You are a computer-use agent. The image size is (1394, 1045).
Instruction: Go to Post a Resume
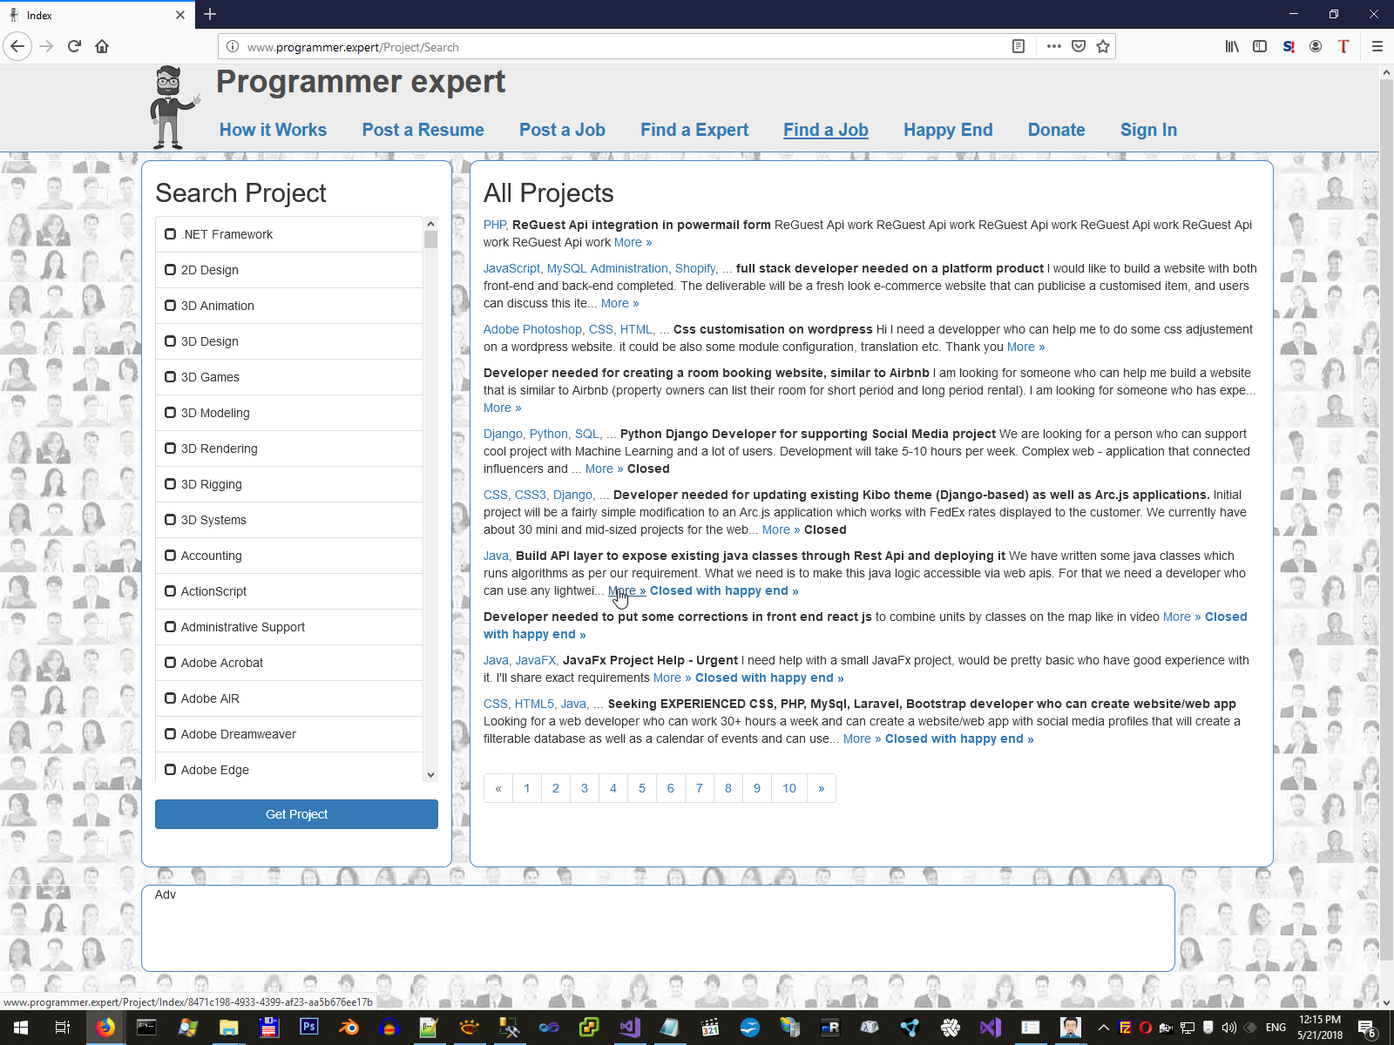pyautogui.click(x=423, y=130)
